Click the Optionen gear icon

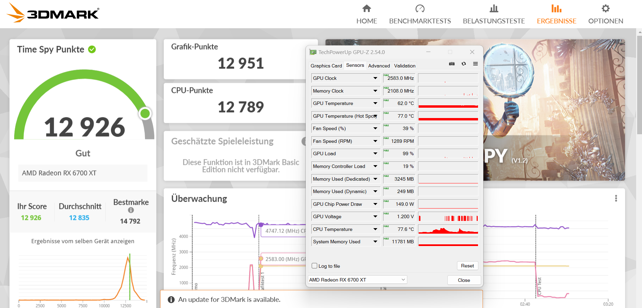pos(606,8)
